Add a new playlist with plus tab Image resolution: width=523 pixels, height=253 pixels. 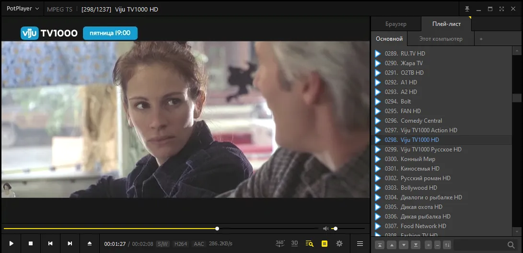coord(481,39)
